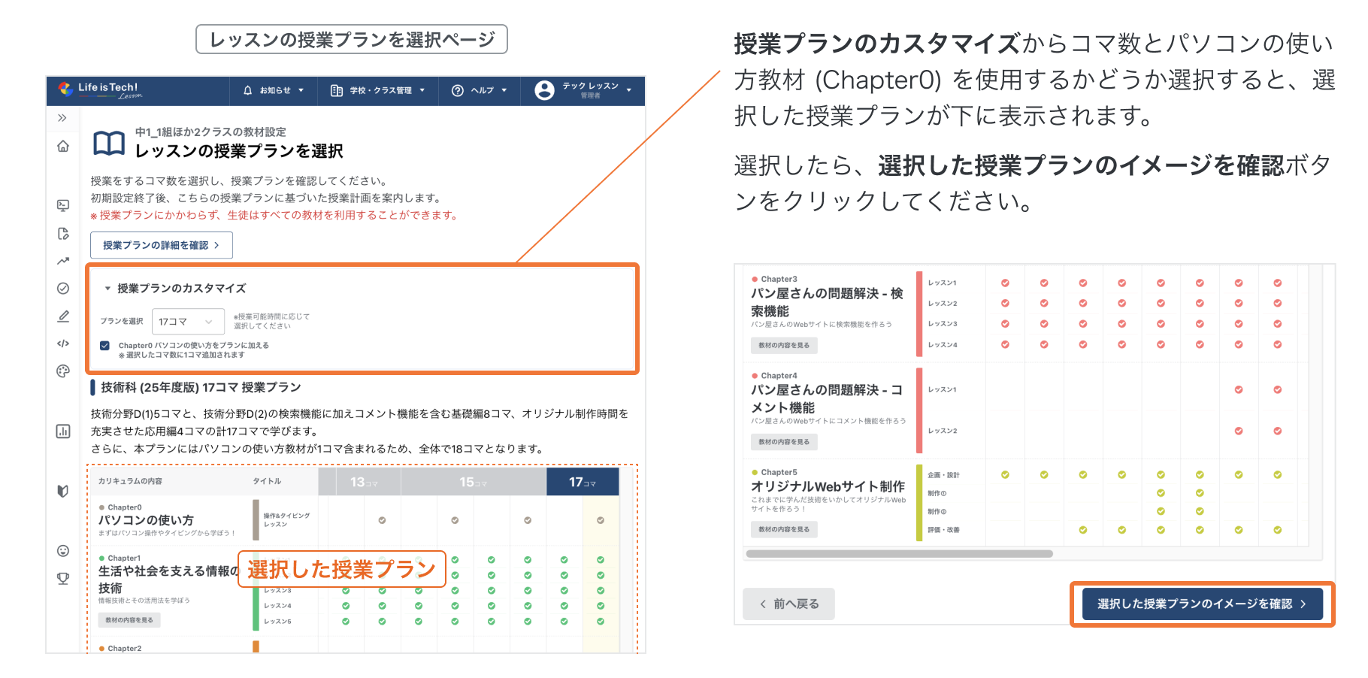Expand the sidebar with double-chevron icon
The image size is (1368, 678).
pos(62,118)
